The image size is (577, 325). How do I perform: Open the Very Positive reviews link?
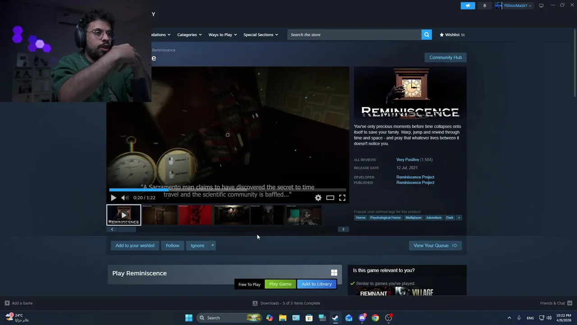(x=408, y=160)
